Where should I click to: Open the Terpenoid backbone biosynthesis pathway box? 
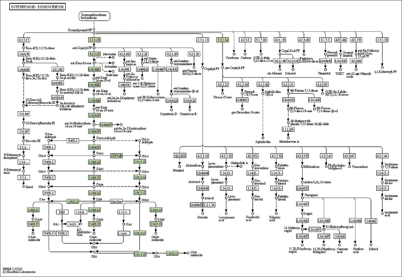94,16
